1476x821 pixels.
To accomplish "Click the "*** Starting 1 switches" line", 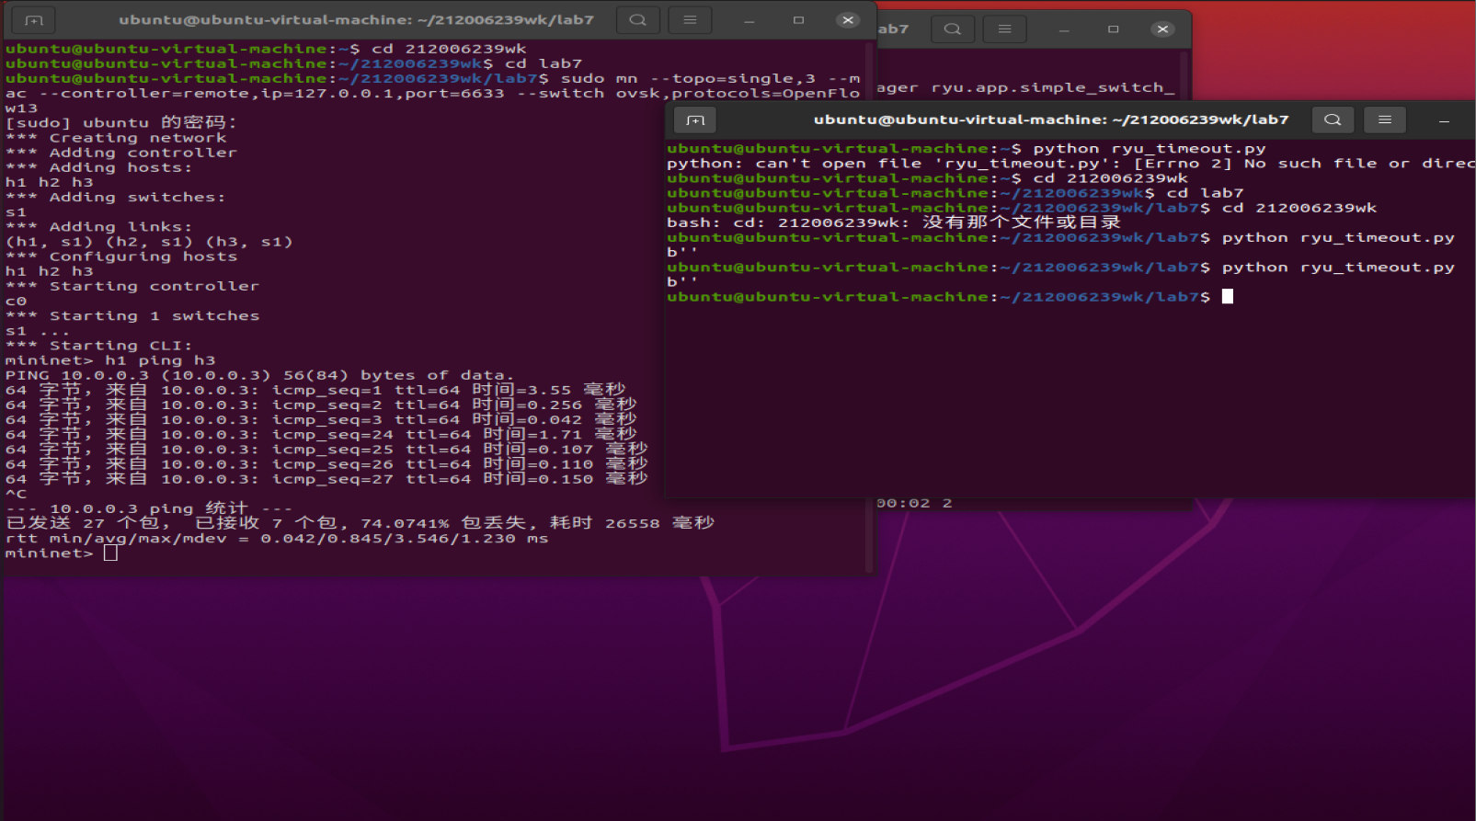I will pyautogui.click(x=132, y=315).
